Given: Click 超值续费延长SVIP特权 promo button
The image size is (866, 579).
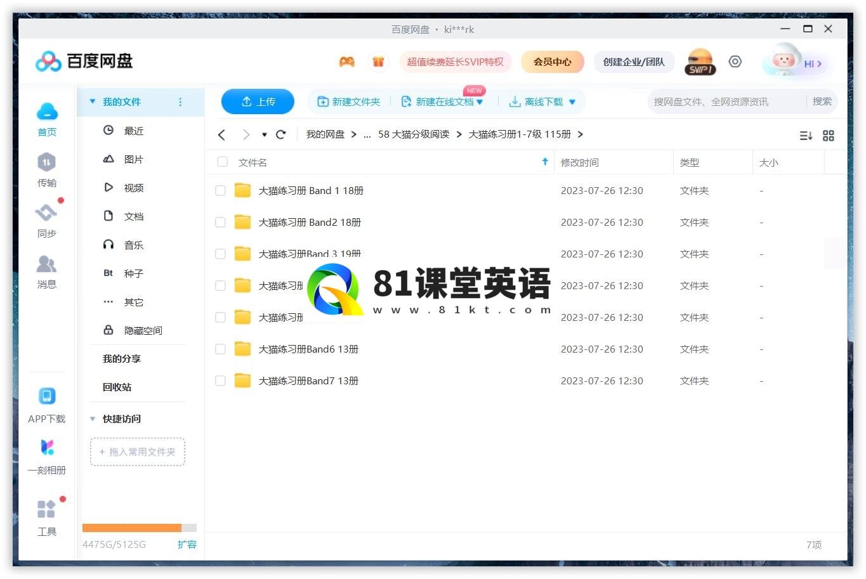Looking at the screenshot, I should pyautogui.click(x=455, y=62).
